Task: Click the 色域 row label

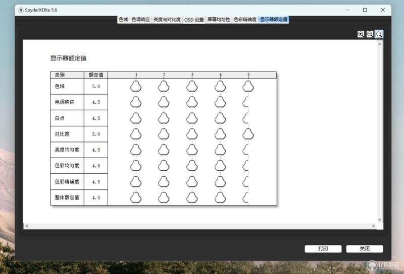Action: pyautogui.click(x=60, y=86)
